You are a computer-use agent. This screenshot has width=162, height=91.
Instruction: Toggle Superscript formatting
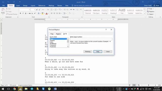pyautogui.click(x=35, y=13)
